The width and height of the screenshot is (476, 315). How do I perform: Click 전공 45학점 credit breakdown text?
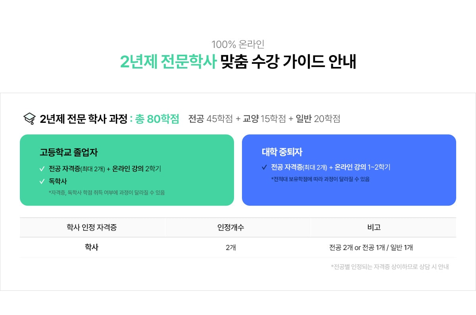(211, 119)
